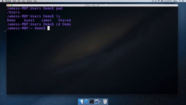The height and width of the screenshot is (105, 186).
Task: Close the Terminal window with red button
Action: (8, 5)
